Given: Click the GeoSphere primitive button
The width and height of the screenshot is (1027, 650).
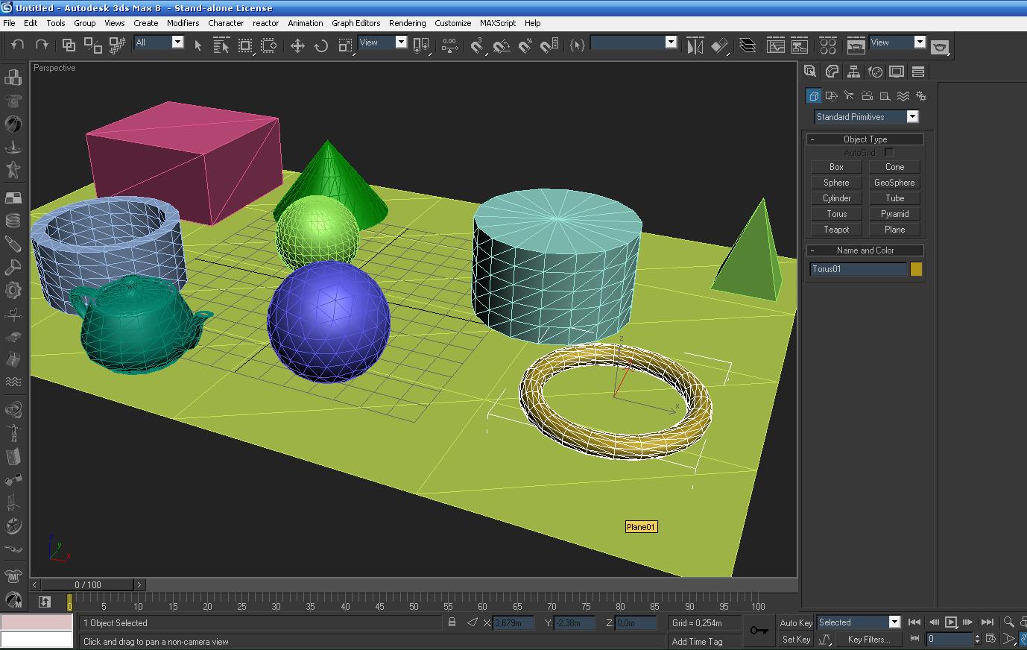Looking at the screenshot, I should (x=894, y=183).
